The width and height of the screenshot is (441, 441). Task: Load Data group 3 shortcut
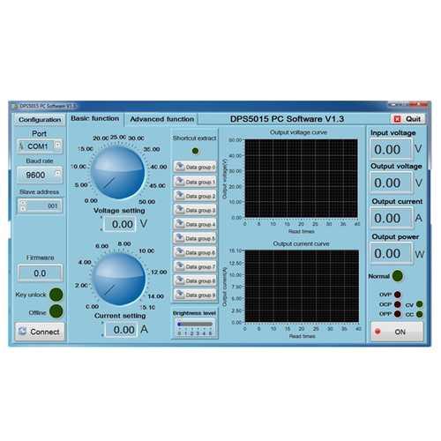(195, 210)
